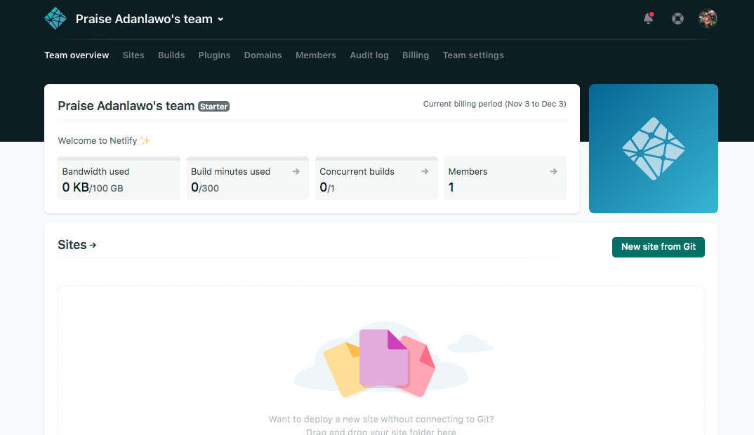Click the current billing period text
The image size is (754, 435).
click(494, 104)
